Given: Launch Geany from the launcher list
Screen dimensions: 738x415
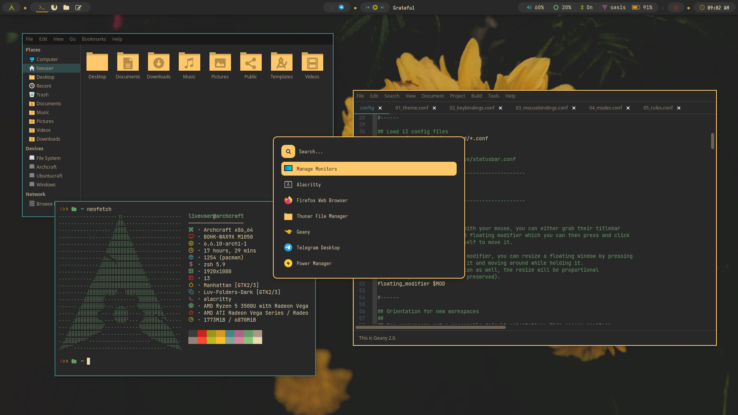Looking at the screenshot, I should pos(303,232).
